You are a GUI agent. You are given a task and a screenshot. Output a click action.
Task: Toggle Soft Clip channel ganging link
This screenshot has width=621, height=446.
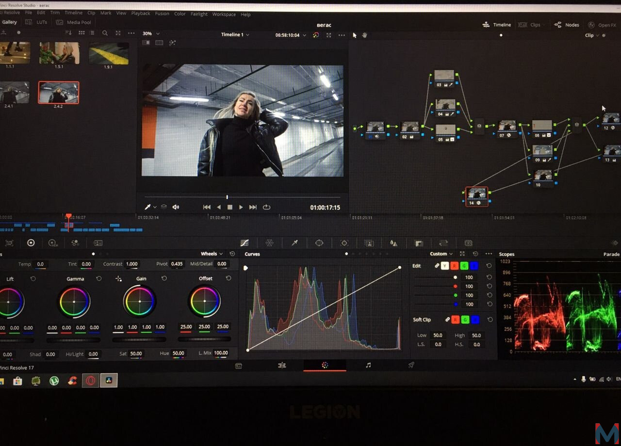coord(447,319)
